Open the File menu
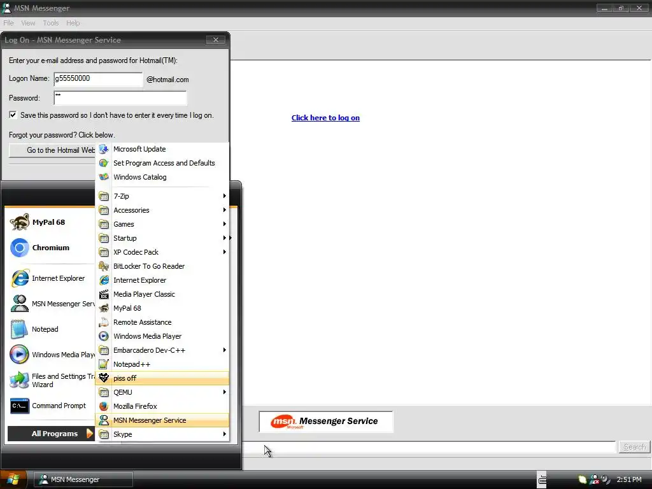 (x=8, y=23)
